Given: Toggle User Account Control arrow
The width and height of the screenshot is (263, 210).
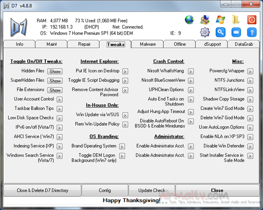Looking at the screenshot, I should click(x=59, y=100).
